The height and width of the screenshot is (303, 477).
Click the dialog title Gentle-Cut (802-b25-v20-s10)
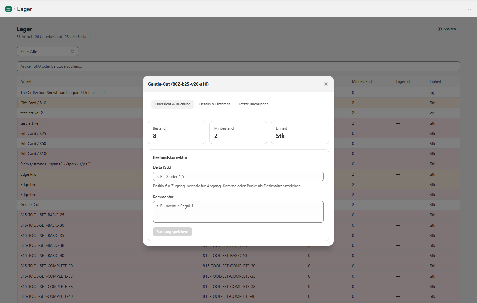pyautogui.click(x=178, y=84)
